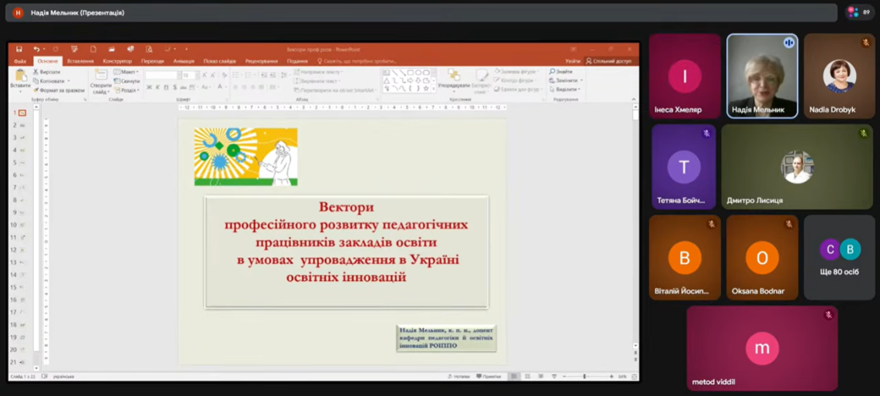This screenshot has height=396, width=880.
Task: Toggle the Notes (Нотатки) pane in status bar
Action: click(459, 377)
